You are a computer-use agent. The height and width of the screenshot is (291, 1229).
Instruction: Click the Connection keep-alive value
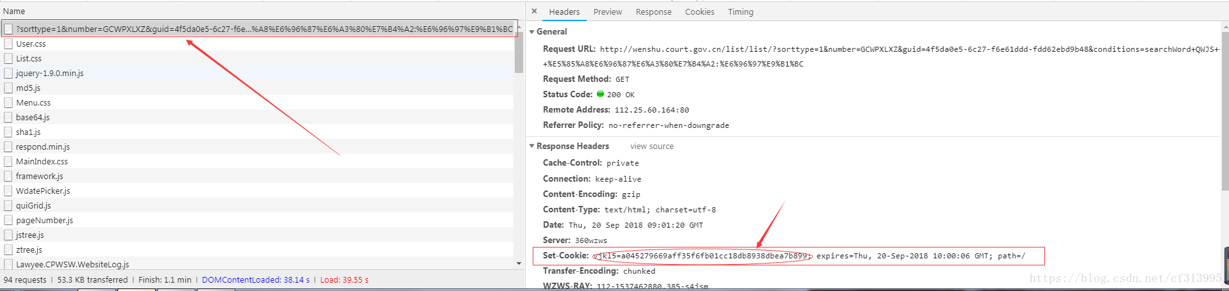[618, 179]
